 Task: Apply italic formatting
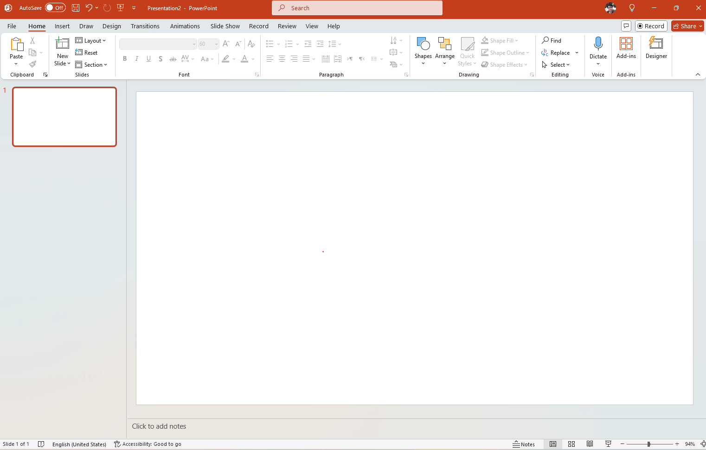click(136, 59)
